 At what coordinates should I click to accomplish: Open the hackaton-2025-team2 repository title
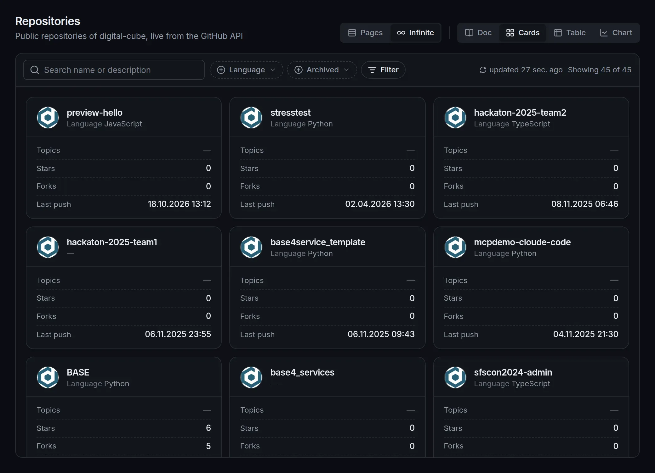pyautogui.click(x=520, y=113)
